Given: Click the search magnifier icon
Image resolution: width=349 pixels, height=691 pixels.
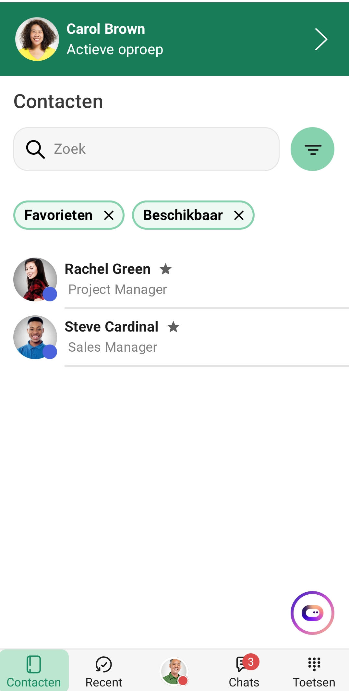Looking at the screenshot, I should pyautogui.click(x=35, y=149).
